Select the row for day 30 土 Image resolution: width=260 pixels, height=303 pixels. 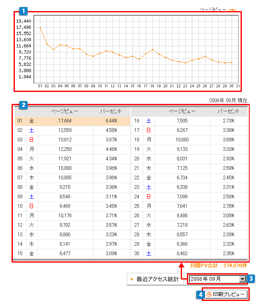(x=189, y=254)
